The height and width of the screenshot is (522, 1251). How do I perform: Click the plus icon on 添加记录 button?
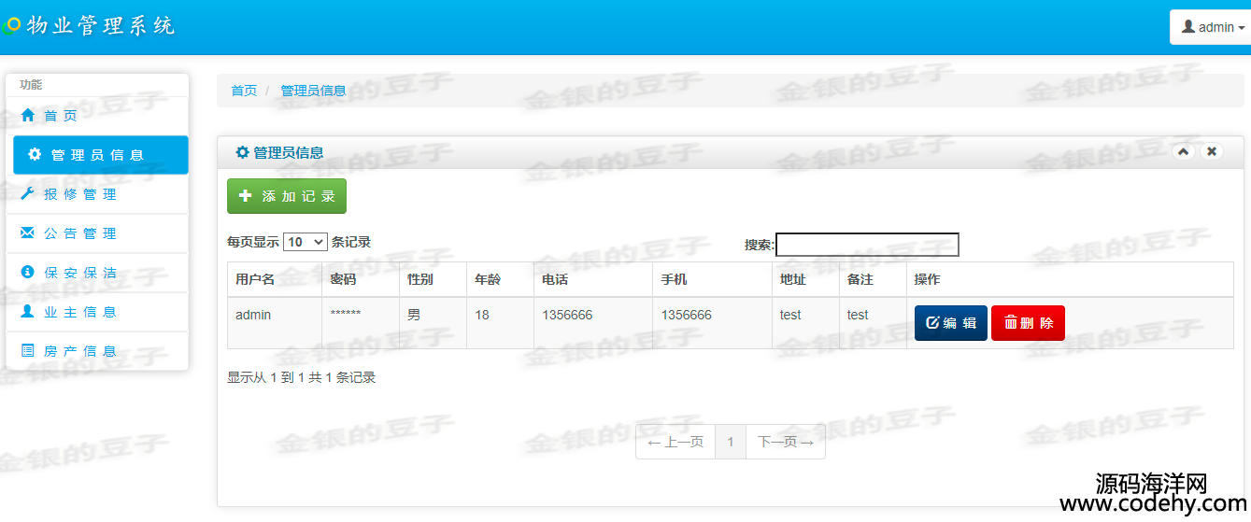246,196
